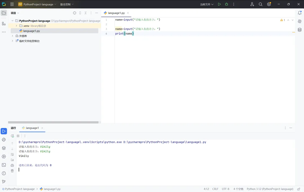The width and height of the screenshot is (304, 192).
Task: Go to next highlighted error arrow
Action: 292,20
